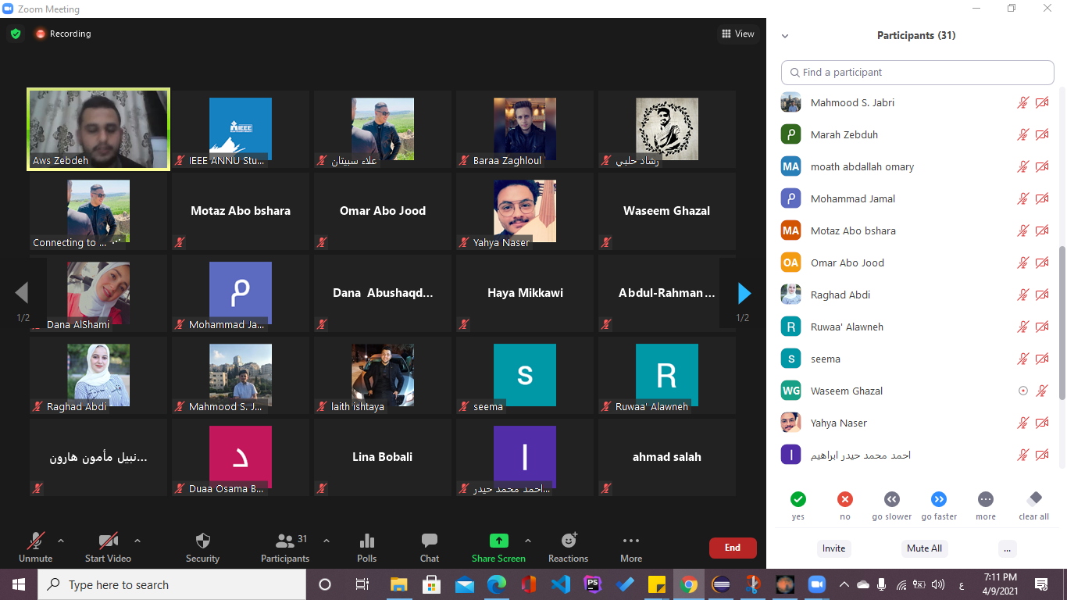The image size is (1067, 600).
Task: Open Visual Studio Code in taskbar
Action: (x=560, y=584)
